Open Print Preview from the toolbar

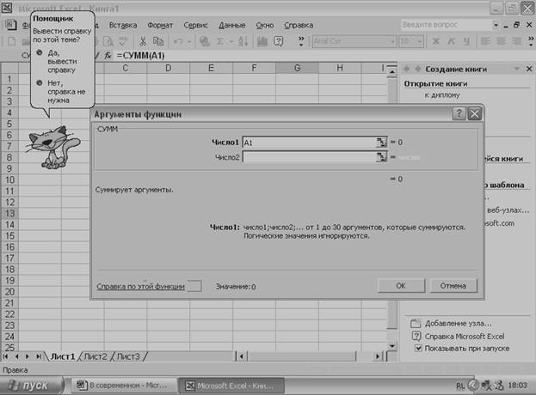(x=108, y=41)
